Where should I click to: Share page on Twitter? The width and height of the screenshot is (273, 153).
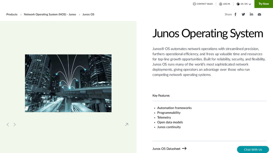(243, 14)
